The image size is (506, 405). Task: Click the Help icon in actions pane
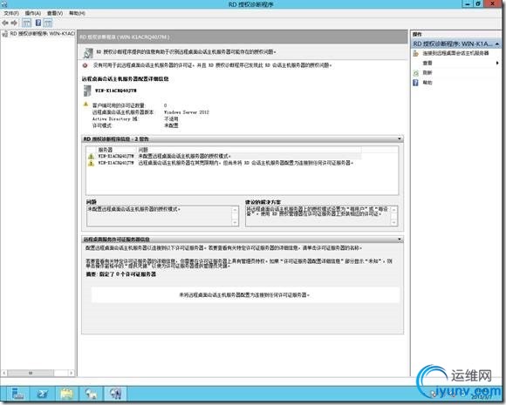coord(415,83)
